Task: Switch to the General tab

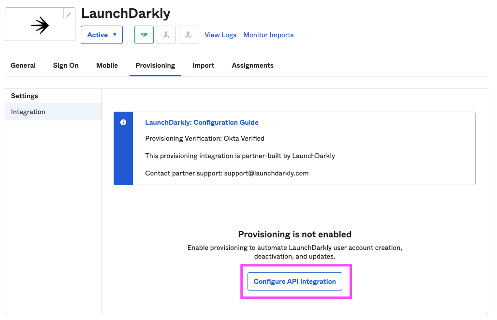Action: 23,65
